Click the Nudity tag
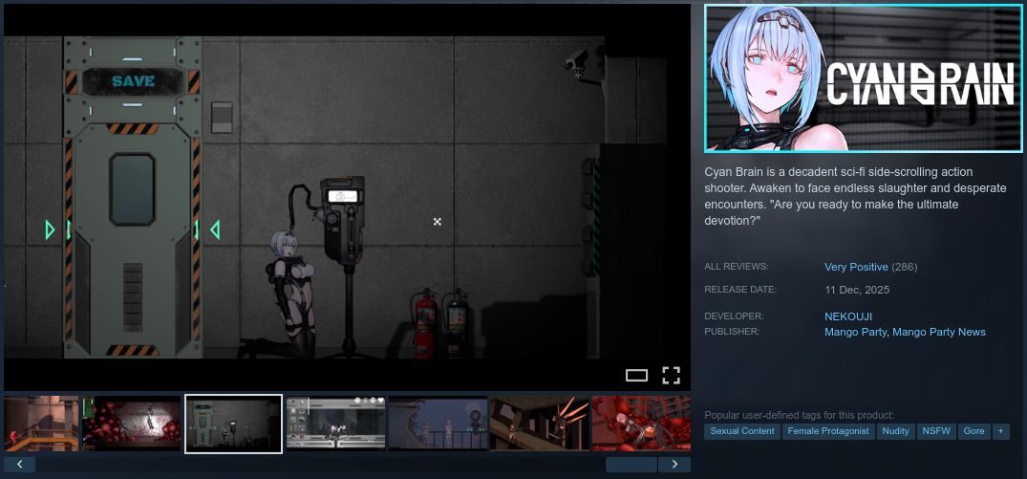The image size is (1027, 479). point(895,431)
